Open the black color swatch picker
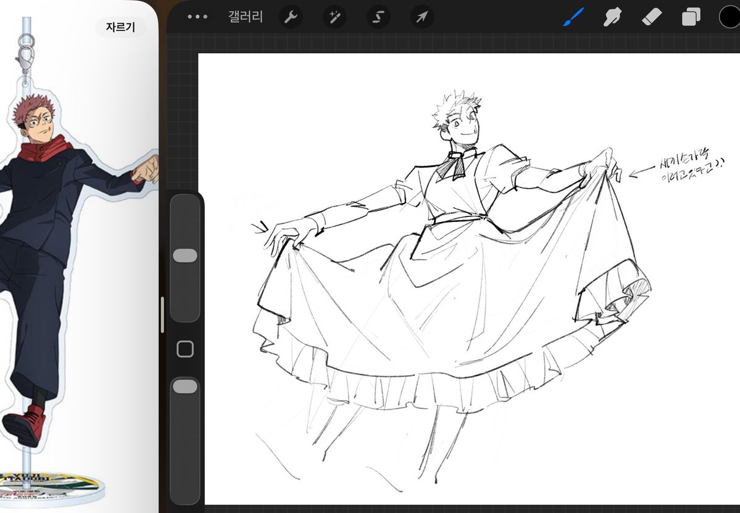 pyautogui.click(x=729, y=17)
